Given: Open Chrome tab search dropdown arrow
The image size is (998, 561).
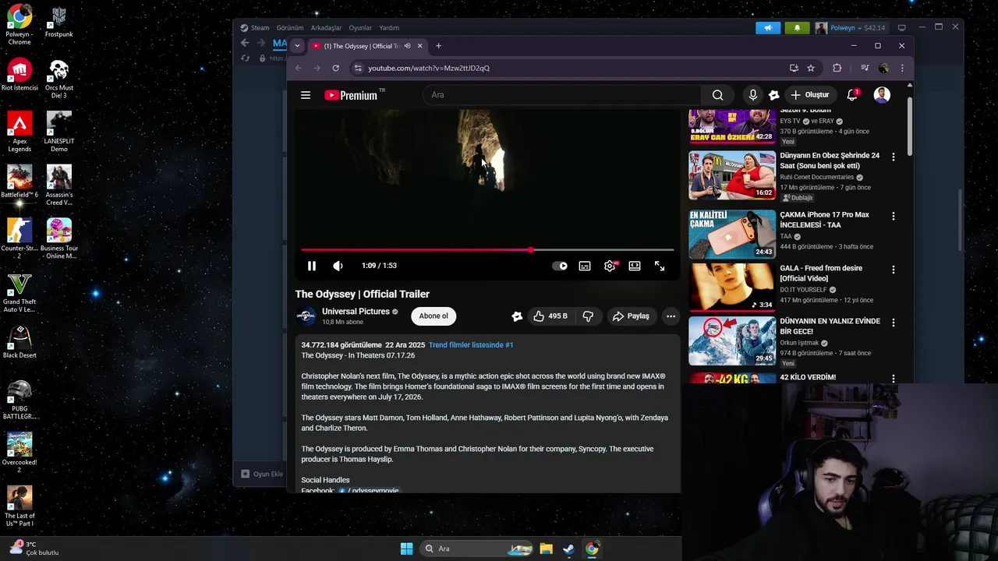Looking at the screenshot, I should 297,46.
